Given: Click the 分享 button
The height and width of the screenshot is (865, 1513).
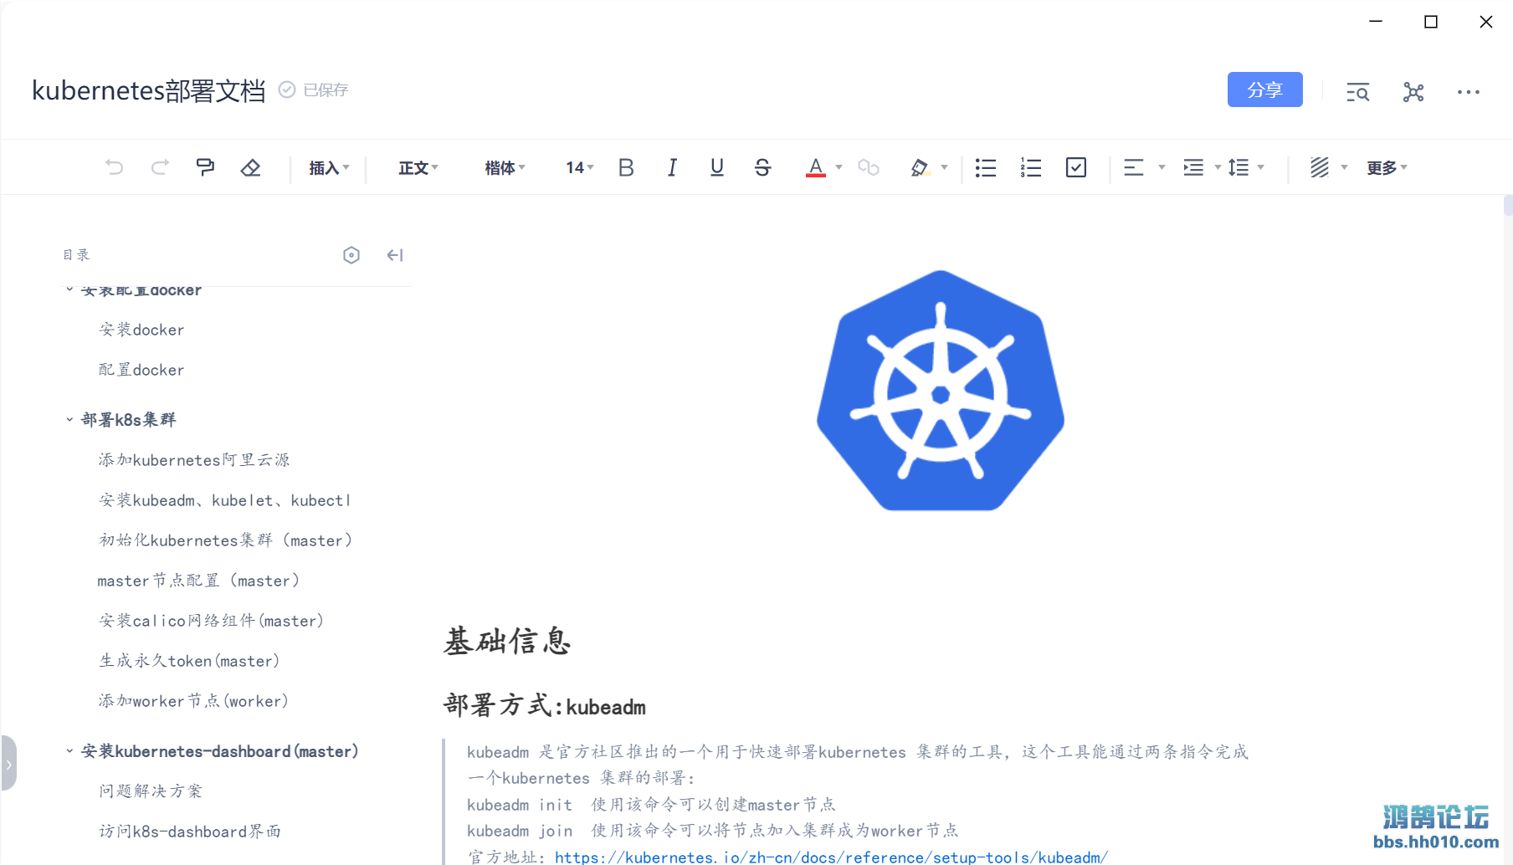Looking at the screenshot, I should point(1264,90).
